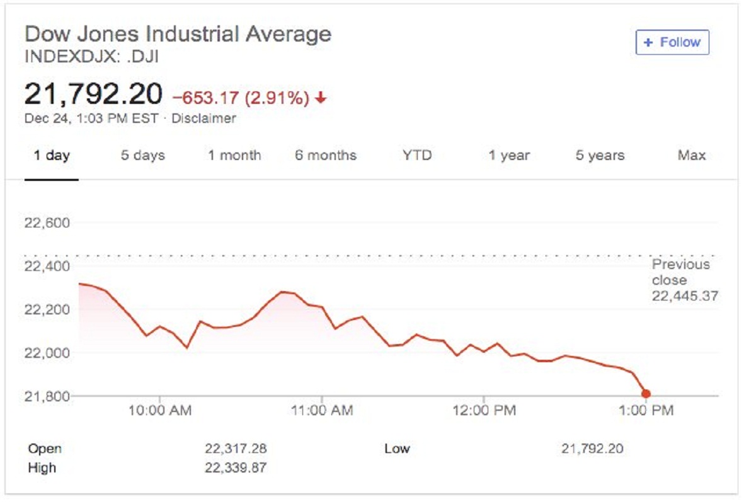
Task: Click the 12:00 PM axis label
Action: pyautogui.click(x=483, y=411)
